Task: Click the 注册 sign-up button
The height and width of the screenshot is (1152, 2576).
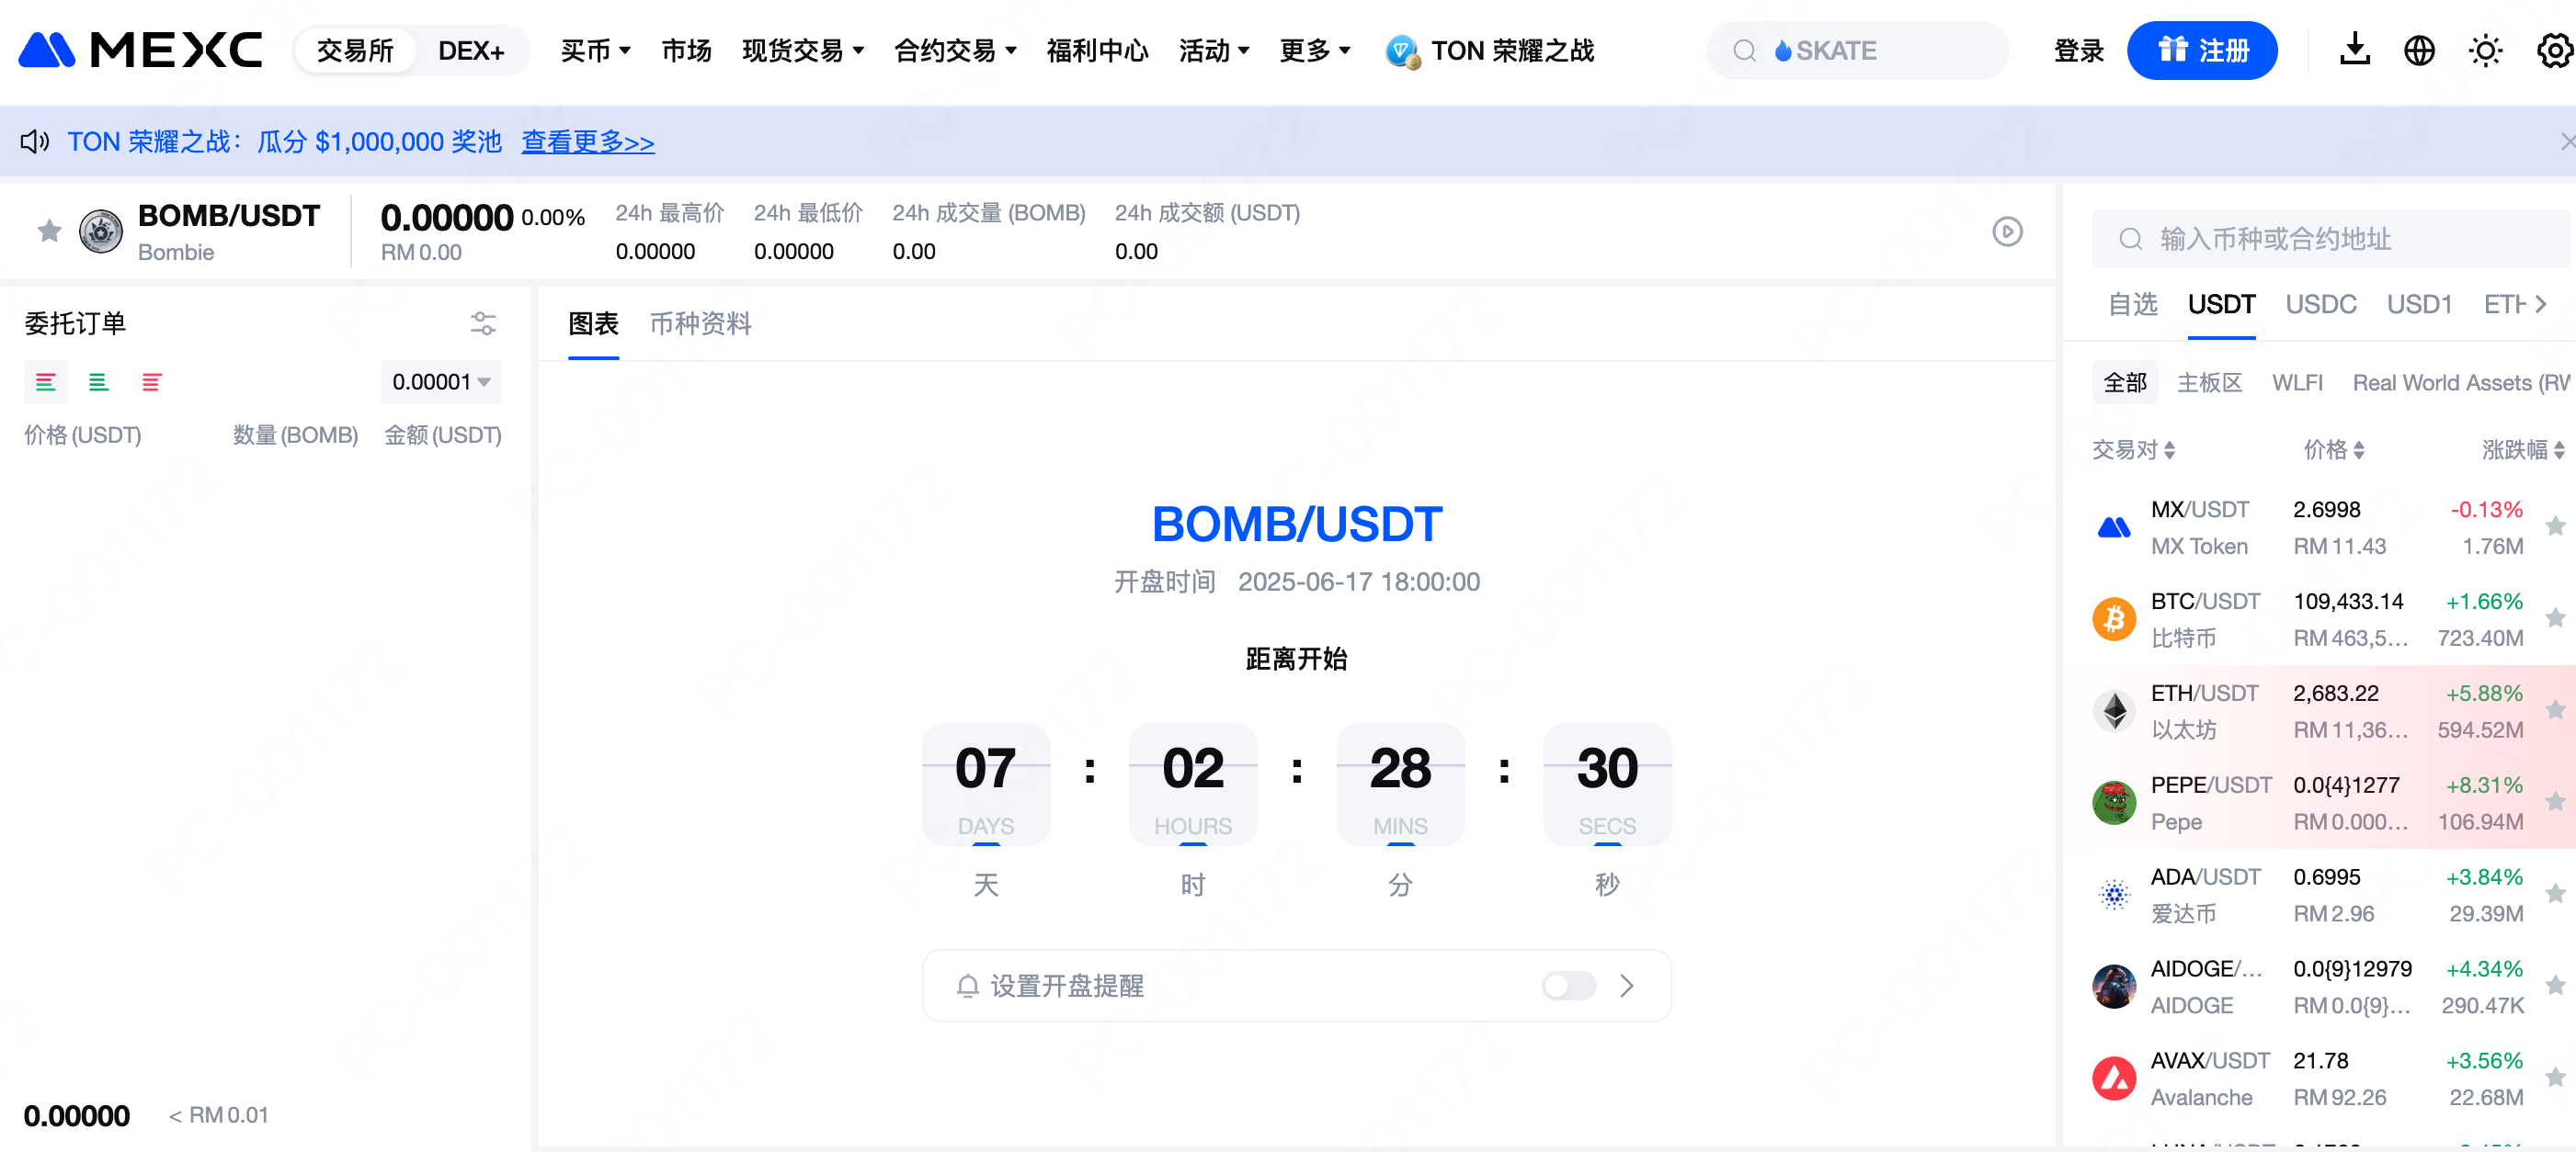Action: coord(2201,50)
